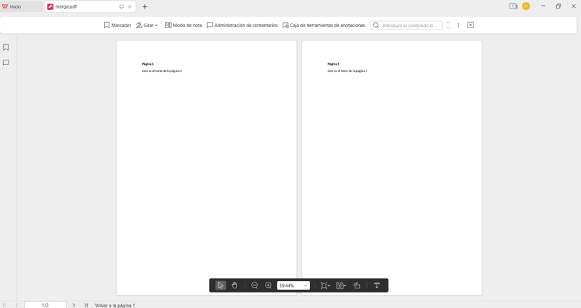Click the window layout icon in title bar
The height and width of the screenshot is (308, 581).
click(513, 7)
